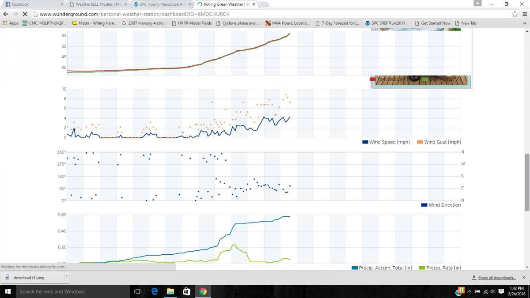Screen dimensions: 530x298
Task: Toggle Wind Speed series in legend
Action: pos(386,142)
